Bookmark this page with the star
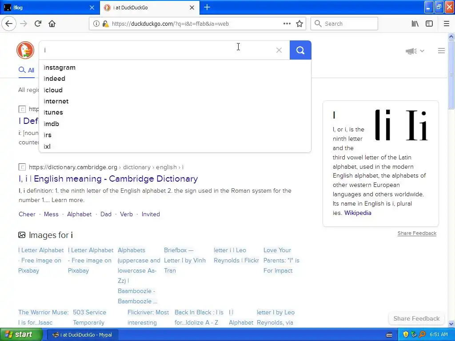 299,24
